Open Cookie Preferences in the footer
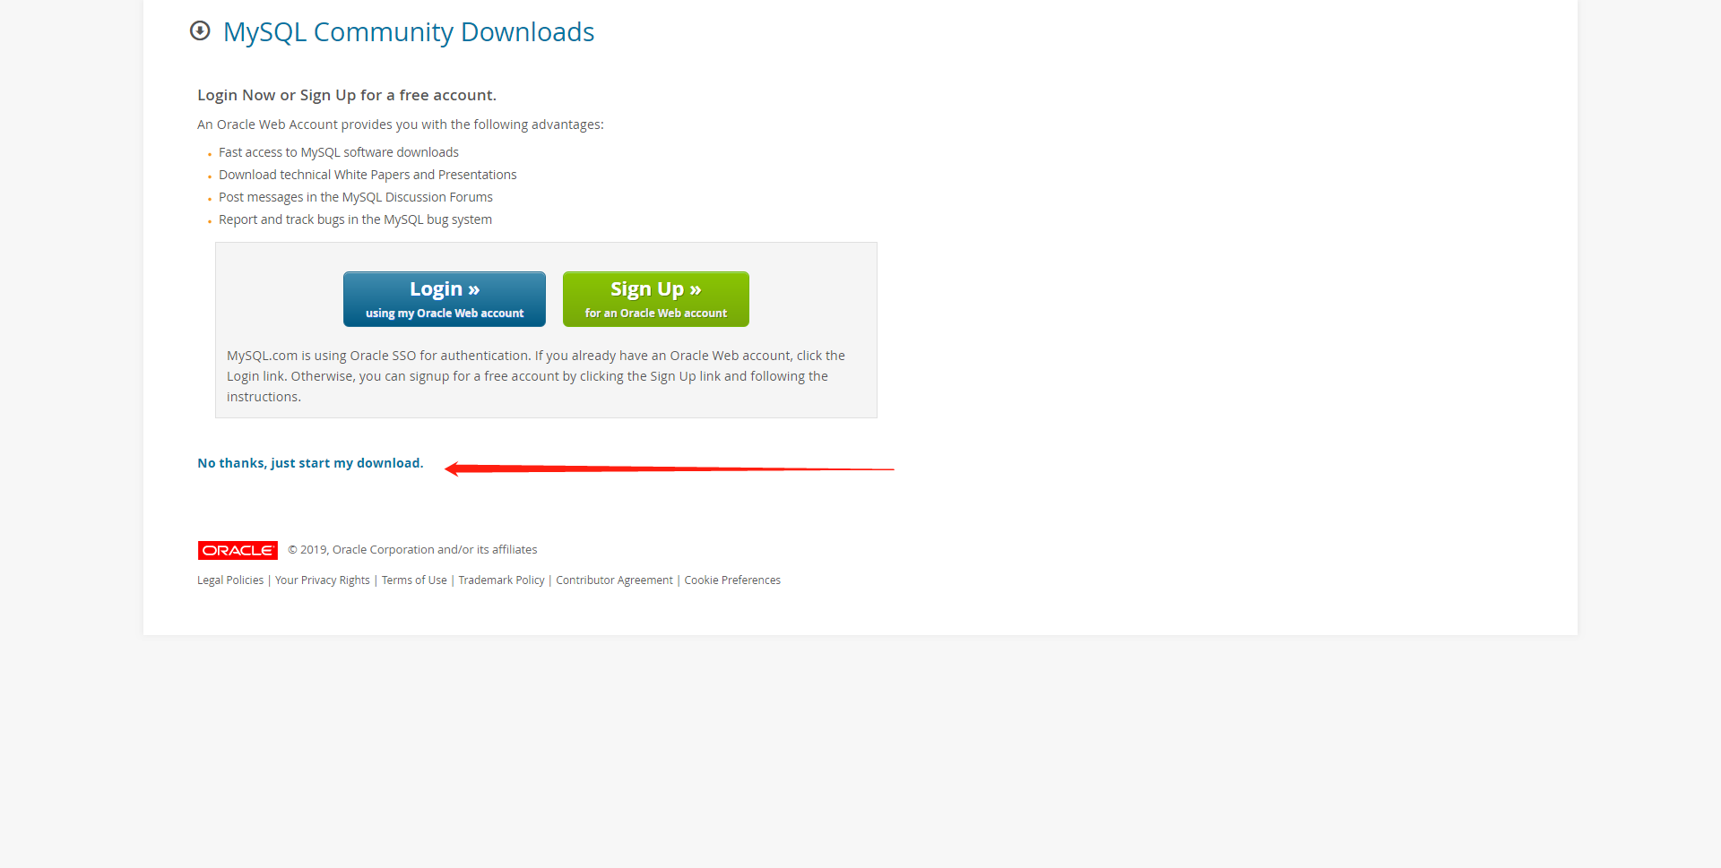The width and height of the screenshot is (1721, 868). (x=732, y=580)
